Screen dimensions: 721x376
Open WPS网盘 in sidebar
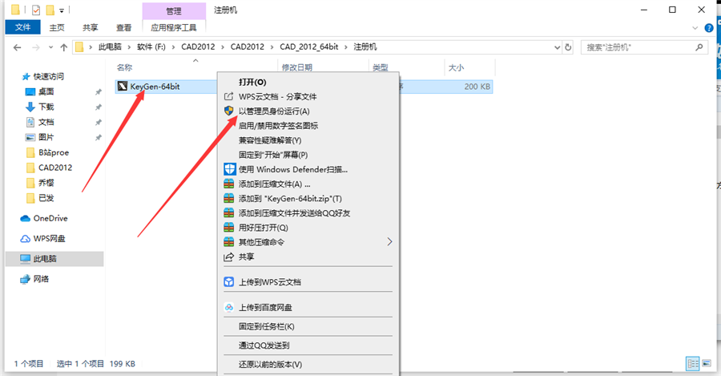coord(49,238)
